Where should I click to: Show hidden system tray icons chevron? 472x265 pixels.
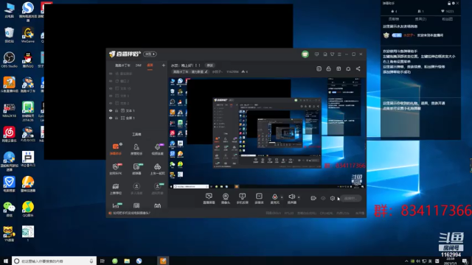coord(406,261)
